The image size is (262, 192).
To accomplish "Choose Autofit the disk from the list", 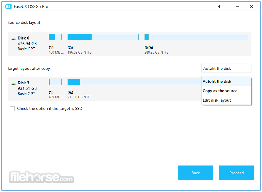I will (226, 81).
